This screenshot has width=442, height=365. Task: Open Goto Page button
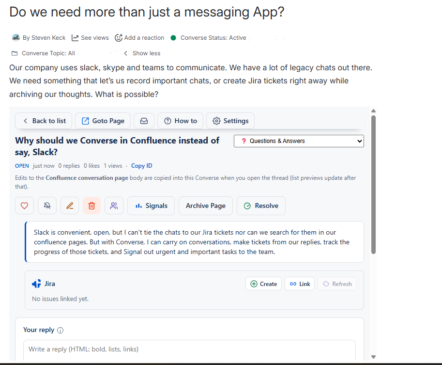click(103, 121)
